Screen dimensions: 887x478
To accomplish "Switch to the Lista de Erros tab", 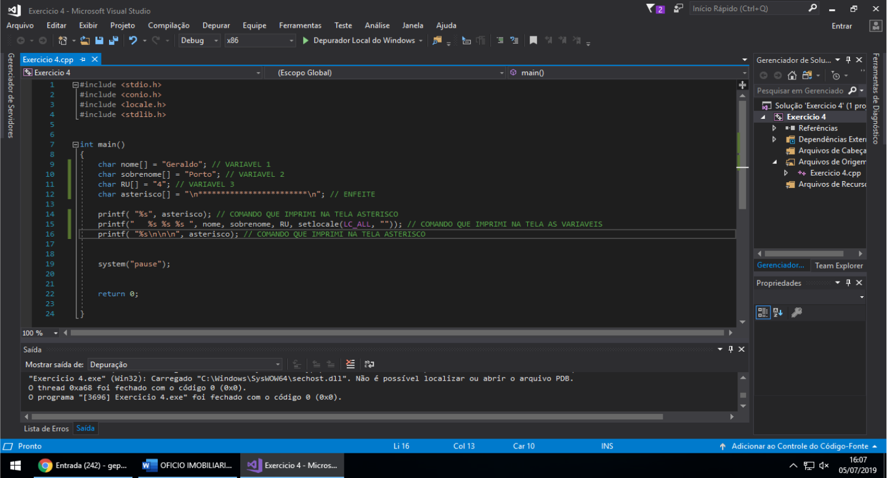I will point(46,428).
